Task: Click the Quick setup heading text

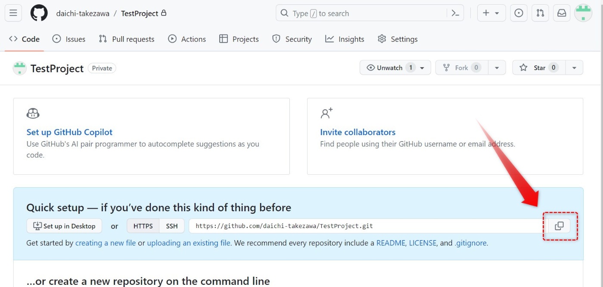Action: (159, 207)
